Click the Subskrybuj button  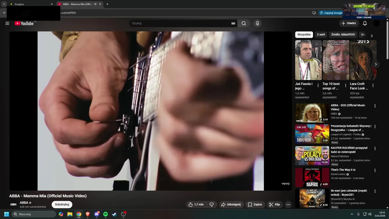pos(62,204)
